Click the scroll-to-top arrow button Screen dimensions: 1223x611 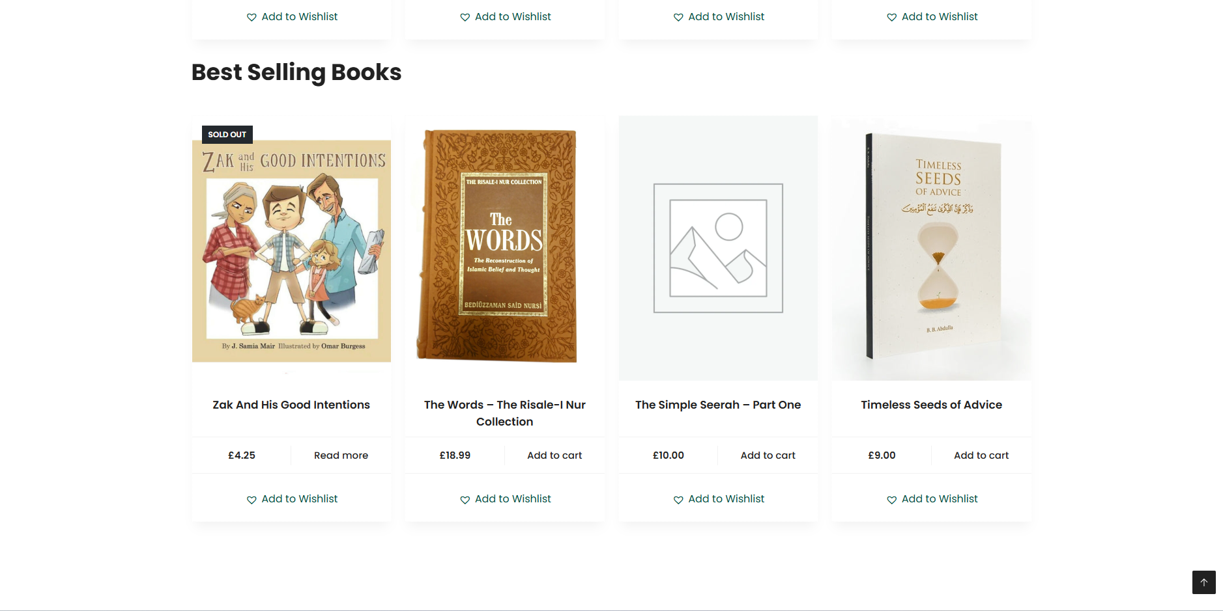point(1203,582)
